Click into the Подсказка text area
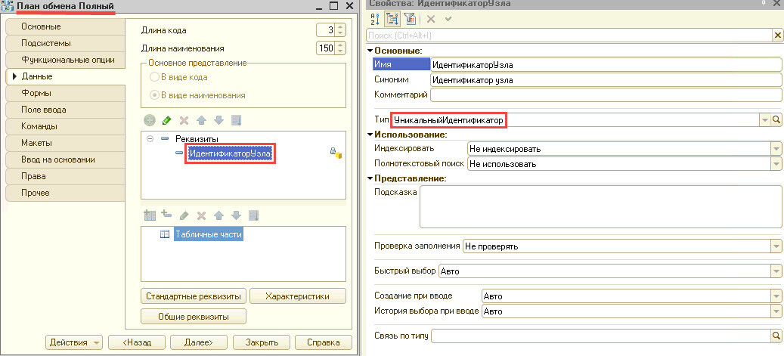Screen dimensions: 784x356 tap(600, 206)
